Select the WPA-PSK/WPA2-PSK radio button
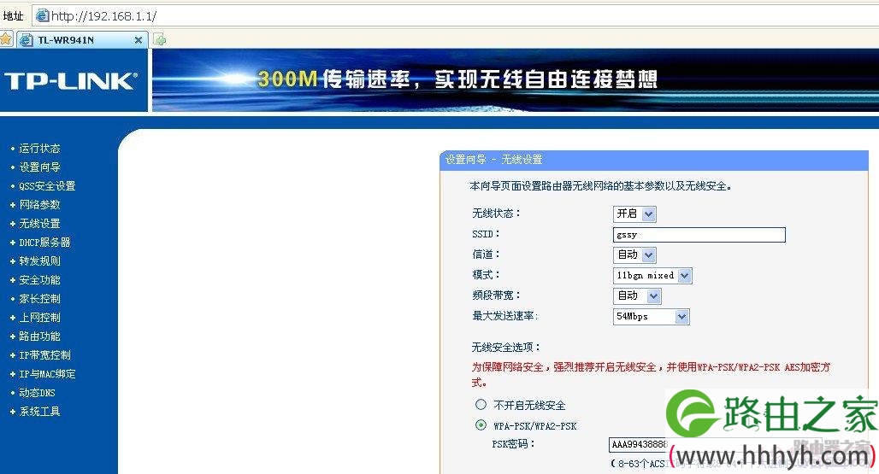This screenshot has height=474, width=879. pyautogui.click(x=481, y=424)
